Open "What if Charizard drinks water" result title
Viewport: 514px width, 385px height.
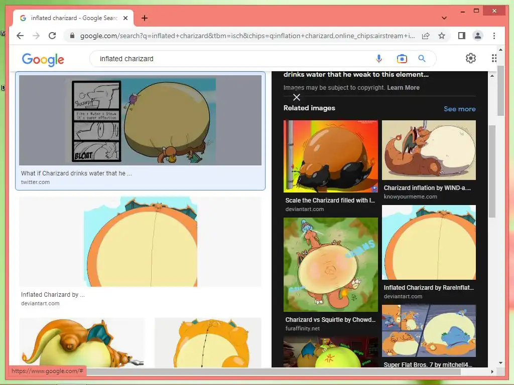(x=76, y=173)
